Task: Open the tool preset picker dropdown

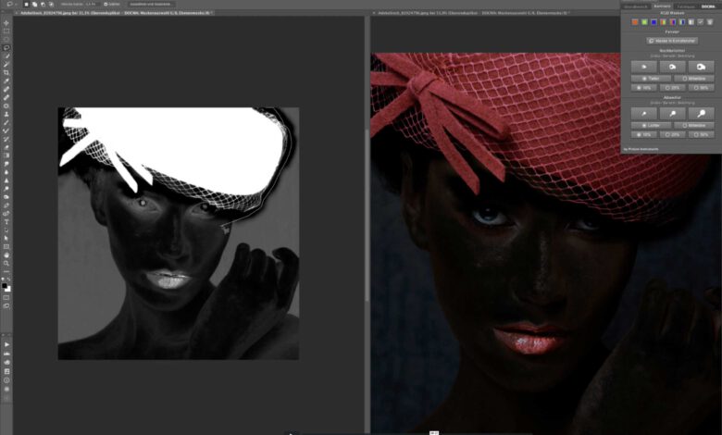Action: tap(11, 5)
